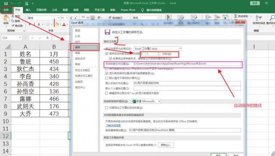Click the Colors button in the dialog

point(166,145)
